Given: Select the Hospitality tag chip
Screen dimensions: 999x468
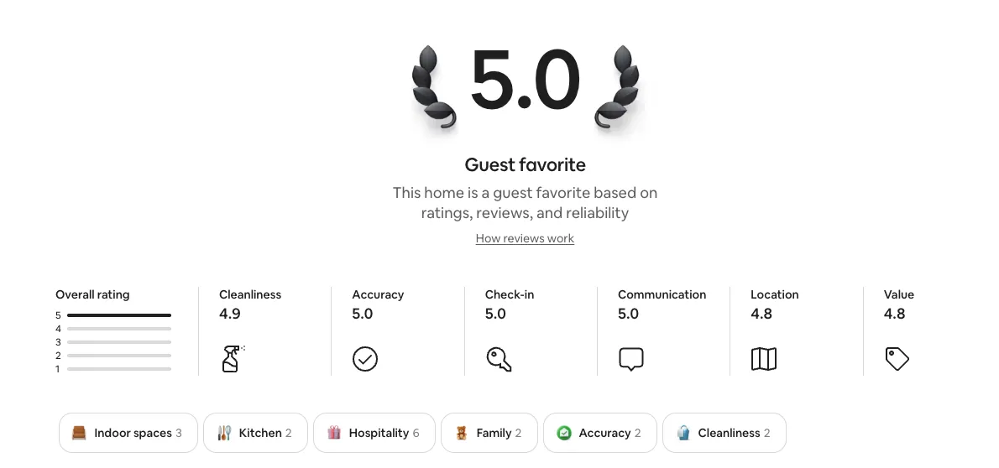Looking at the screenshot, I should tap(374, 433).
